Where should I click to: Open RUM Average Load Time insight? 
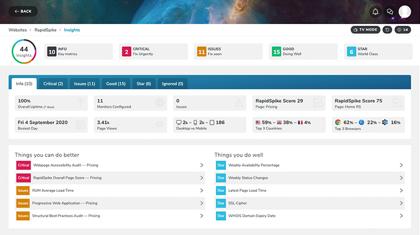coord(110,191)
